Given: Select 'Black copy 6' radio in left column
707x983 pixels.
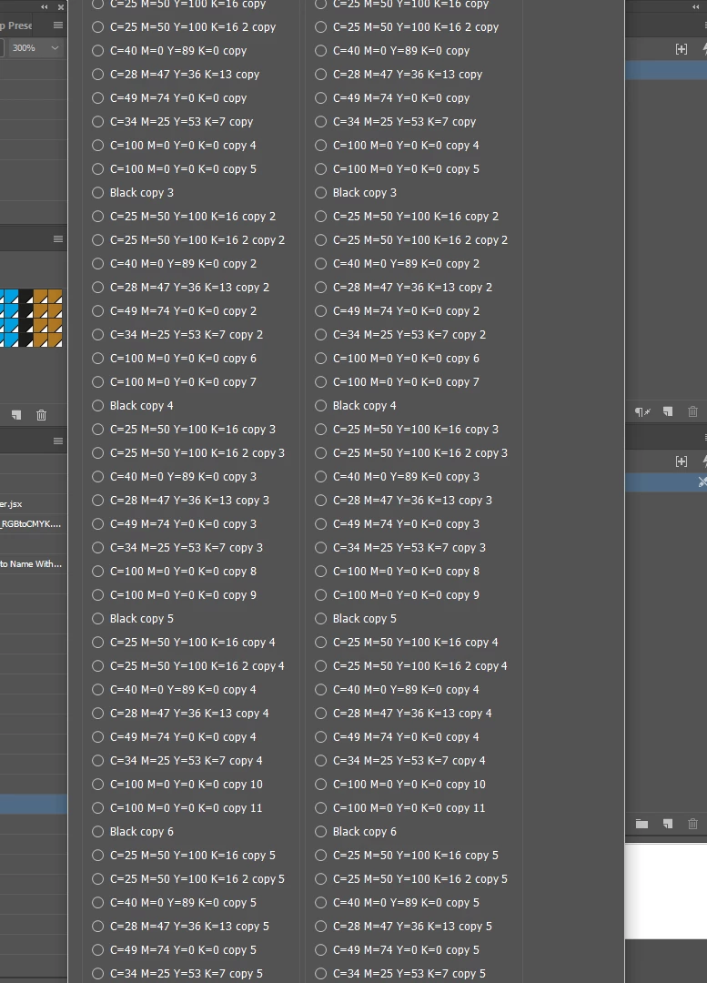Looking at the screenshot, I should pyautogui.click(x=97, y=832).
